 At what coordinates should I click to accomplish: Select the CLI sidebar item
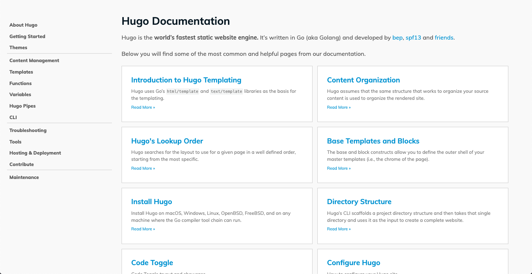[x=13, y=117]
